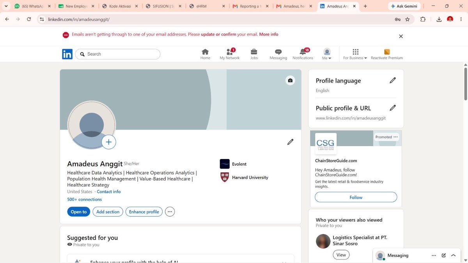Go to the Jobs briefcase icon
The image size is (468, 263).
[254, 54]
